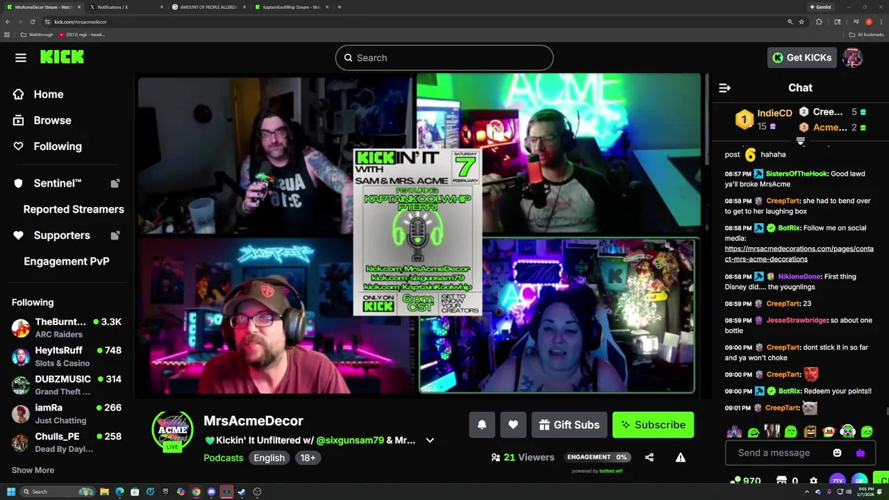This screenshot has height=500, width=889.
Task: Open the Windows Start menu
Action: [x=10, y=492]
